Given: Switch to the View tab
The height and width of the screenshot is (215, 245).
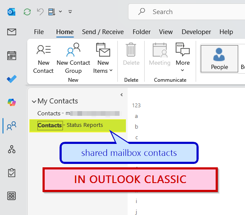Looking at the screenshot, I should [166, 32].
